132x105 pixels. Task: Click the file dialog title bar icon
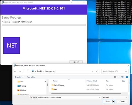pos(14,65)
